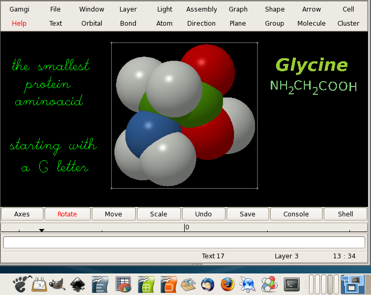Launch the GIMP image editor
The width and height of the screenshot is (371, 295).
[x=57, y=284]
